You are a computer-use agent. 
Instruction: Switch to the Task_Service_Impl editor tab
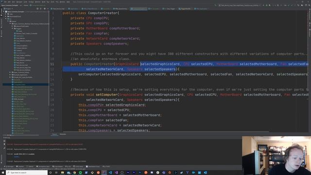click(x=57, y=9)
